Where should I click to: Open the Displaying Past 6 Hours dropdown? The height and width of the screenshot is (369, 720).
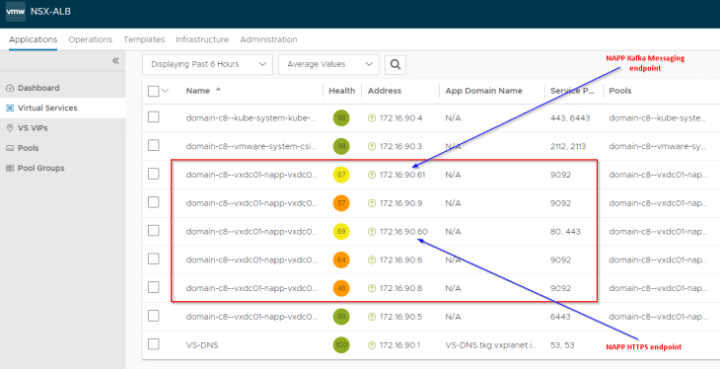coord(207,64)
